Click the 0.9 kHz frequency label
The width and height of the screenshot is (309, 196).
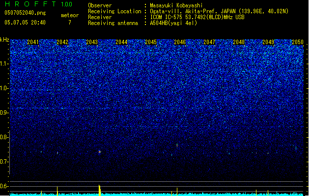pos(4,113)
